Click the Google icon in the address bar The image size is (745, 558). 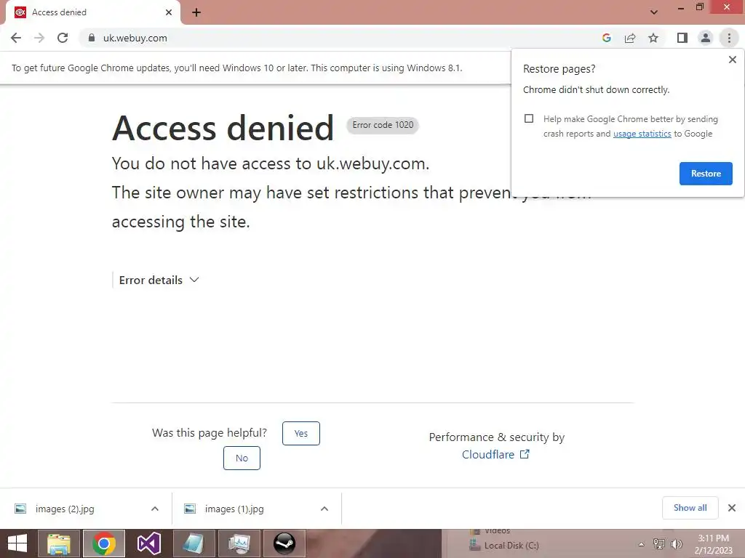pyautogui.click(x=606, y=38)
